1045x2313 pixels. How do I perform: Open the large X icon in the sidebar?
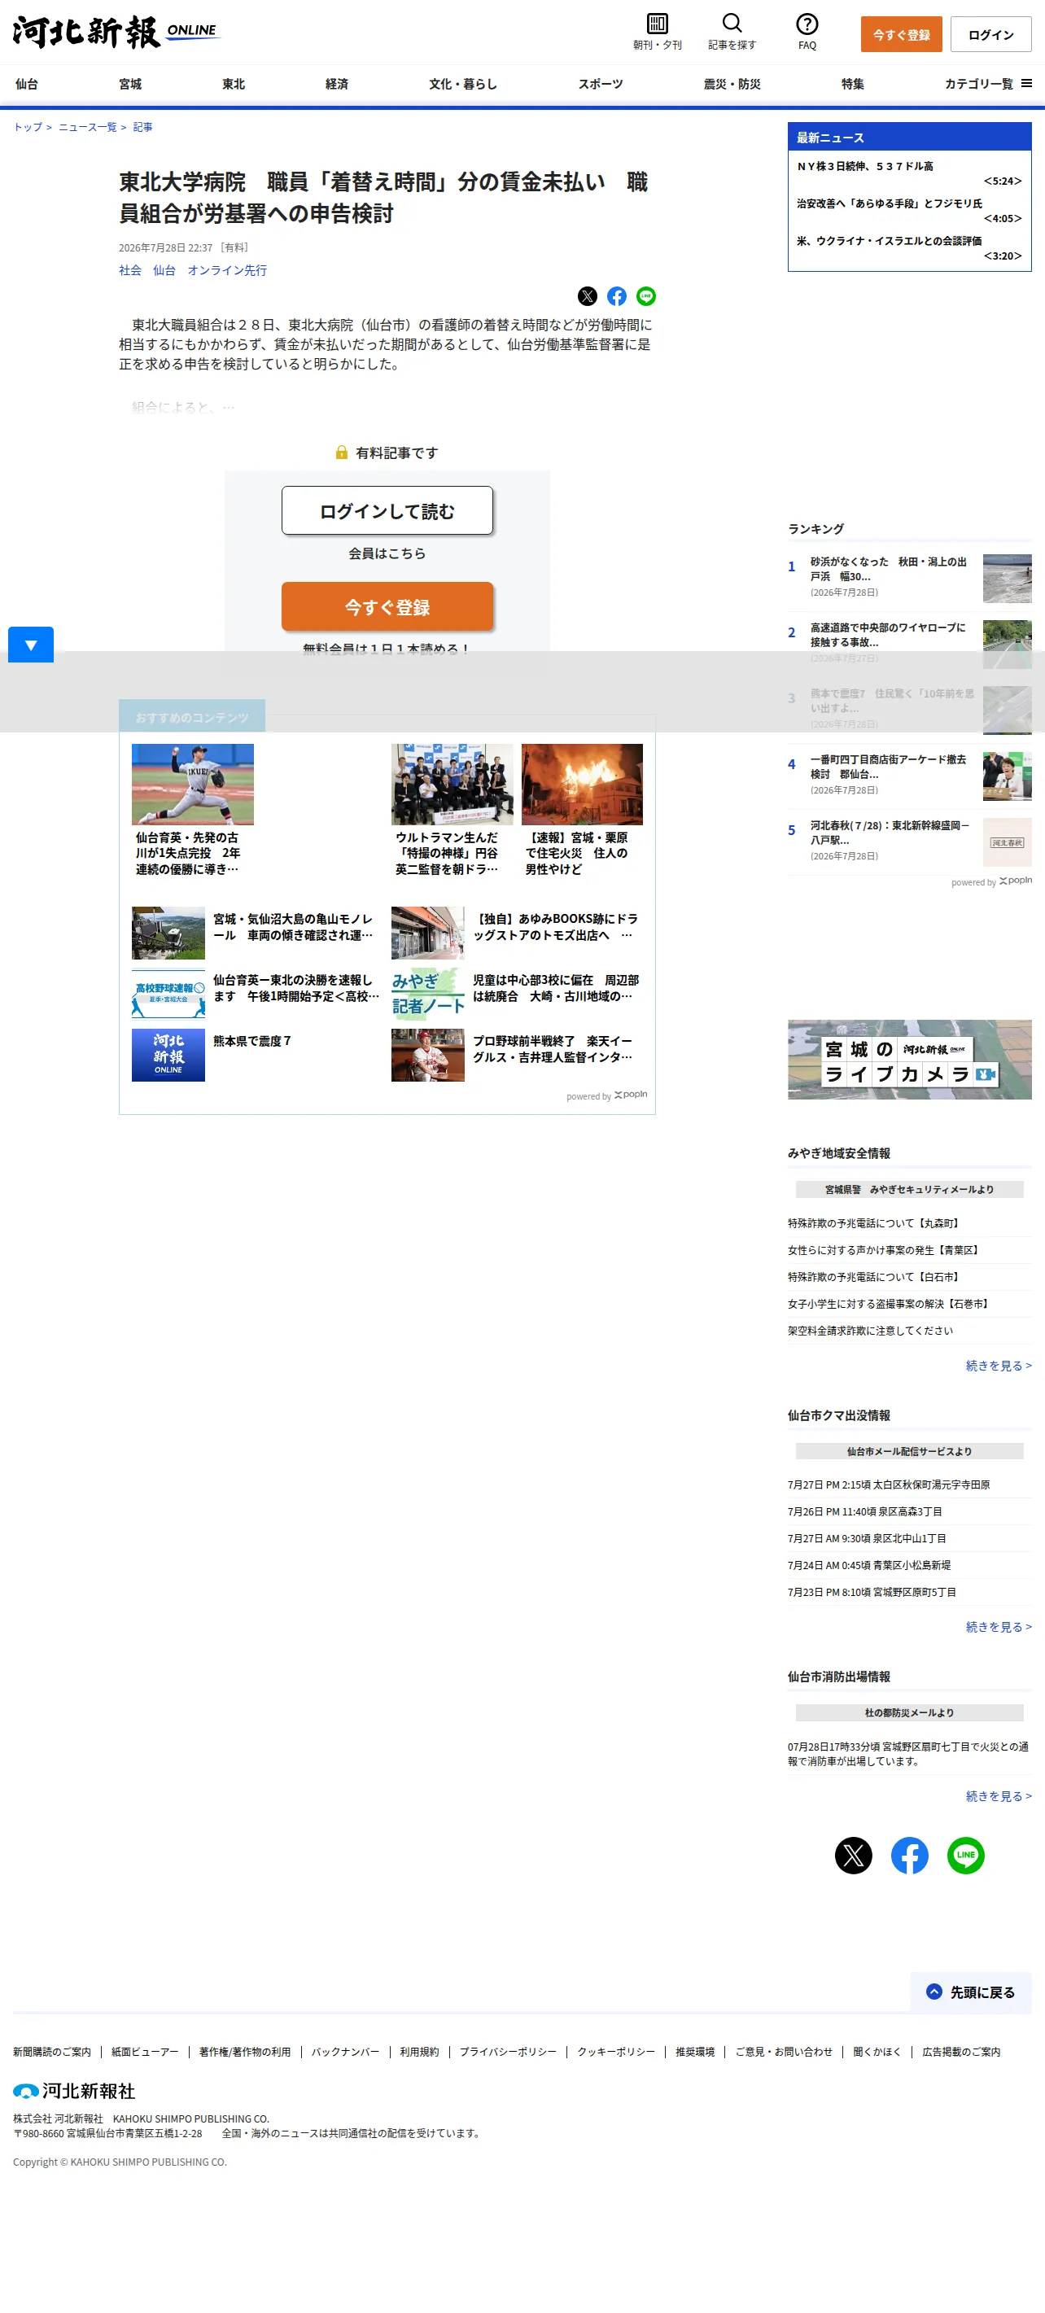pos(854,1855)
